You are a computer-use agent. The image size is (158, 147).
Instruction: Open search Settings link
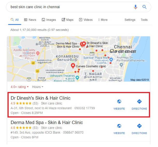[130, 20]
